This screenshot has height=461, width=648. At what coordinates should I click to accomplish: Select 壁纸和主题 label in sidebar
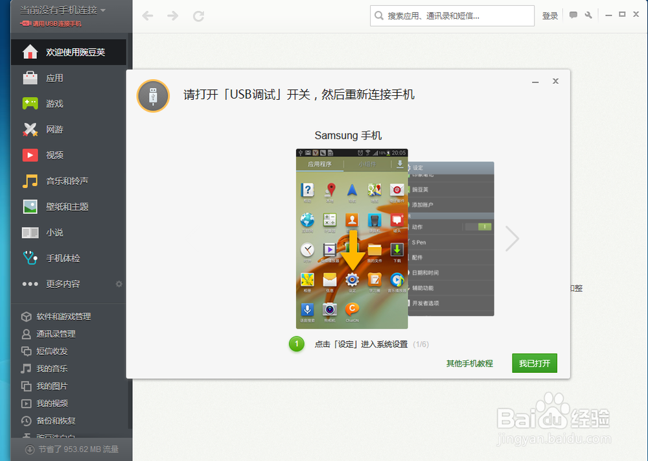point(67,207)
